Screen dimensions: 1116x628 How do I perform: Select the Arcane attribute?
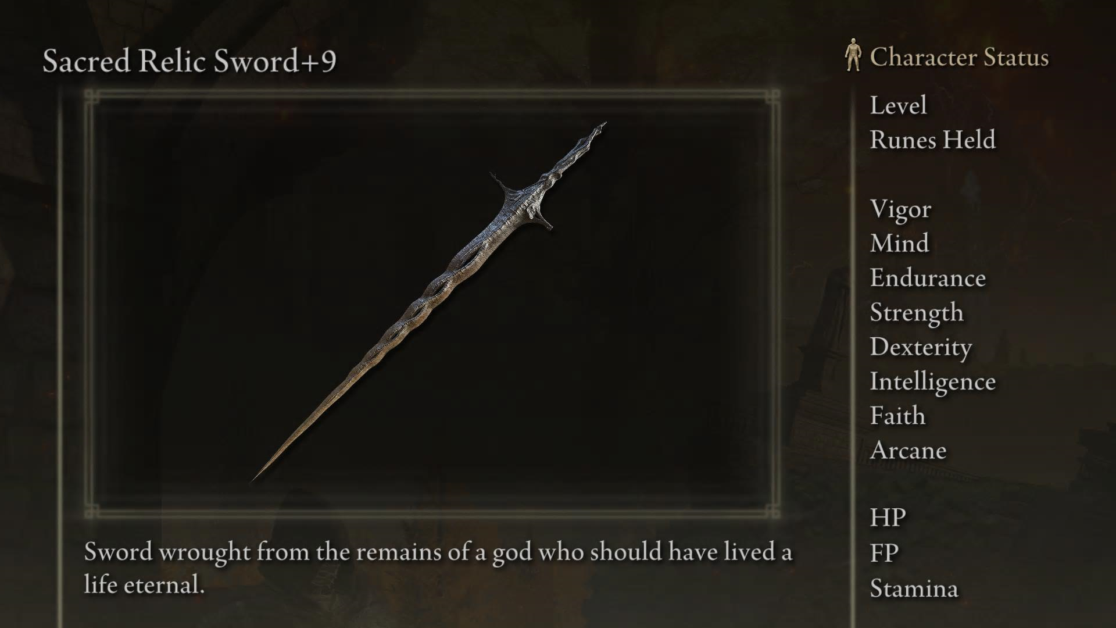pyautogui.click(x=908, y=451)
